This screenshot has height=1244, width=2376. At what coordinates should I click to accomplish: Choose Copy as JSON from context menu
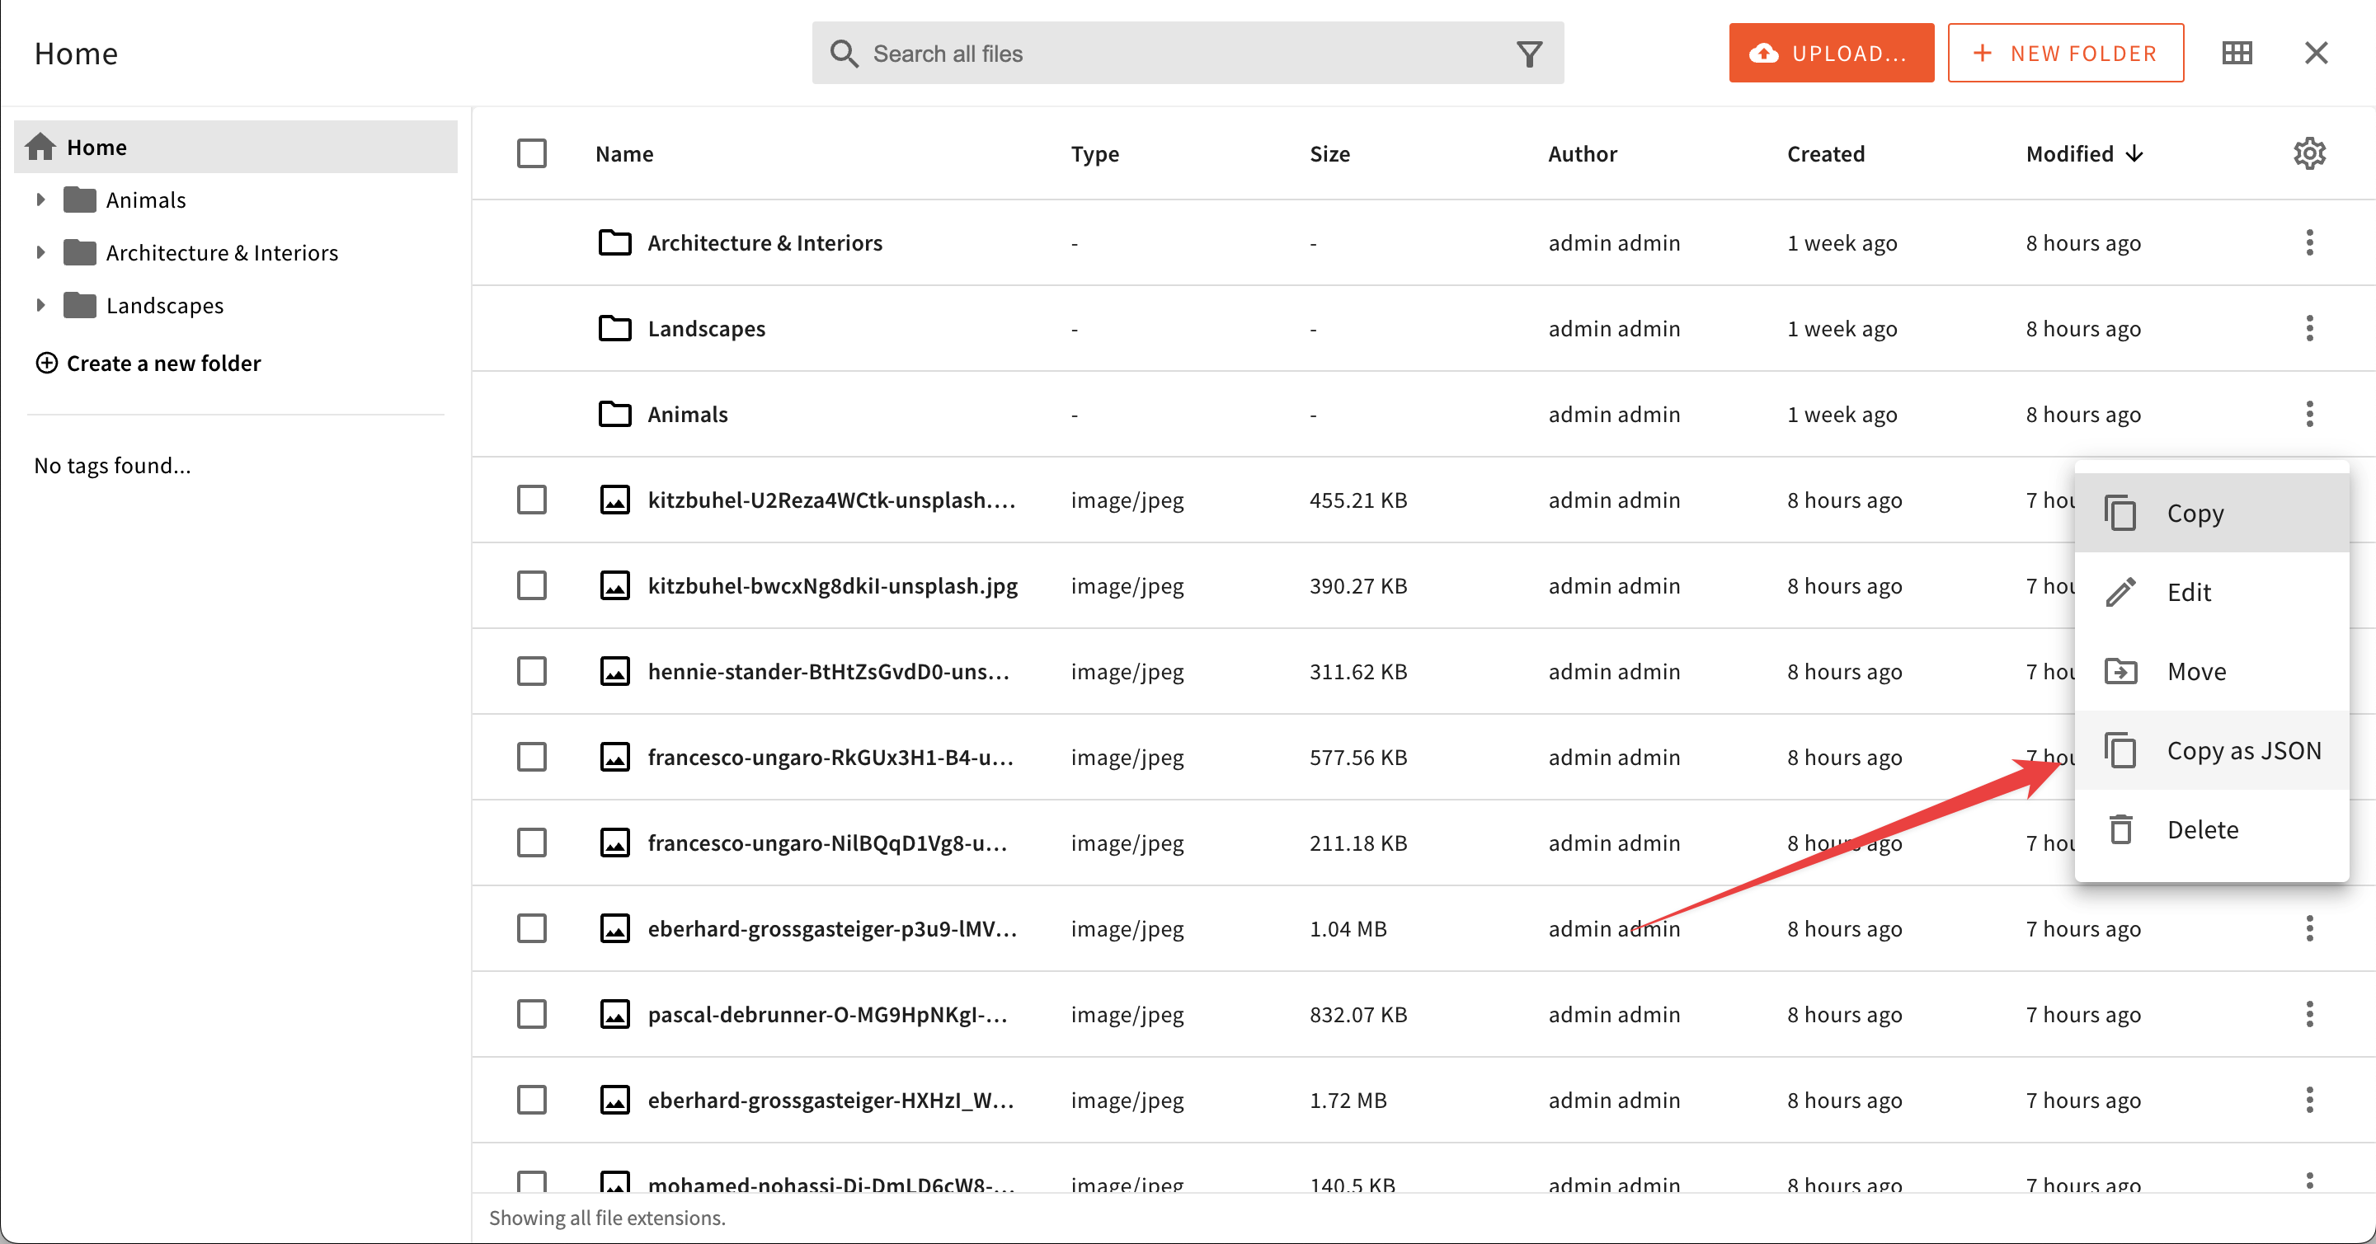tap(2242, 751)
